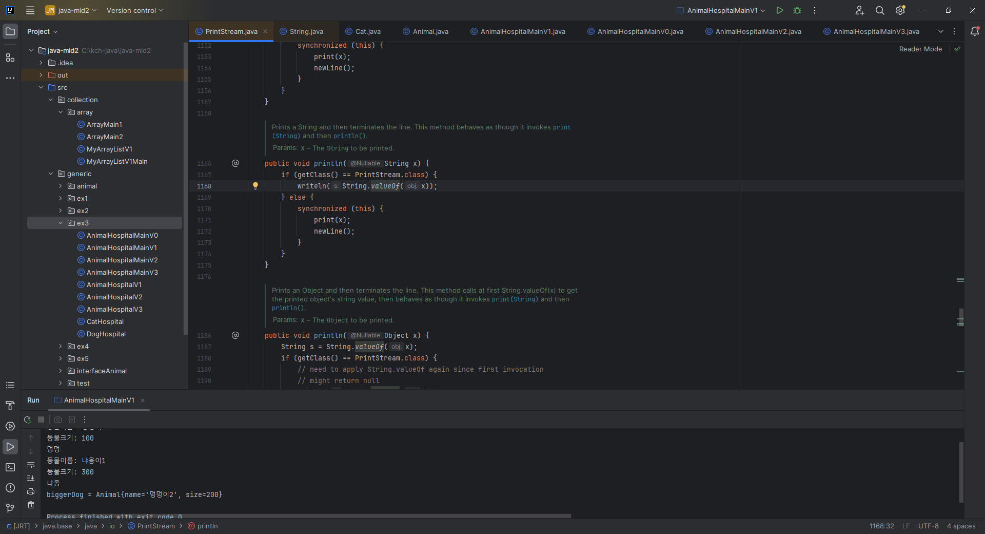Screen dimensions: 985x534
Task: Open AnimalHospitalMainV1 run configuration dropdown
Action: point(721,10)
